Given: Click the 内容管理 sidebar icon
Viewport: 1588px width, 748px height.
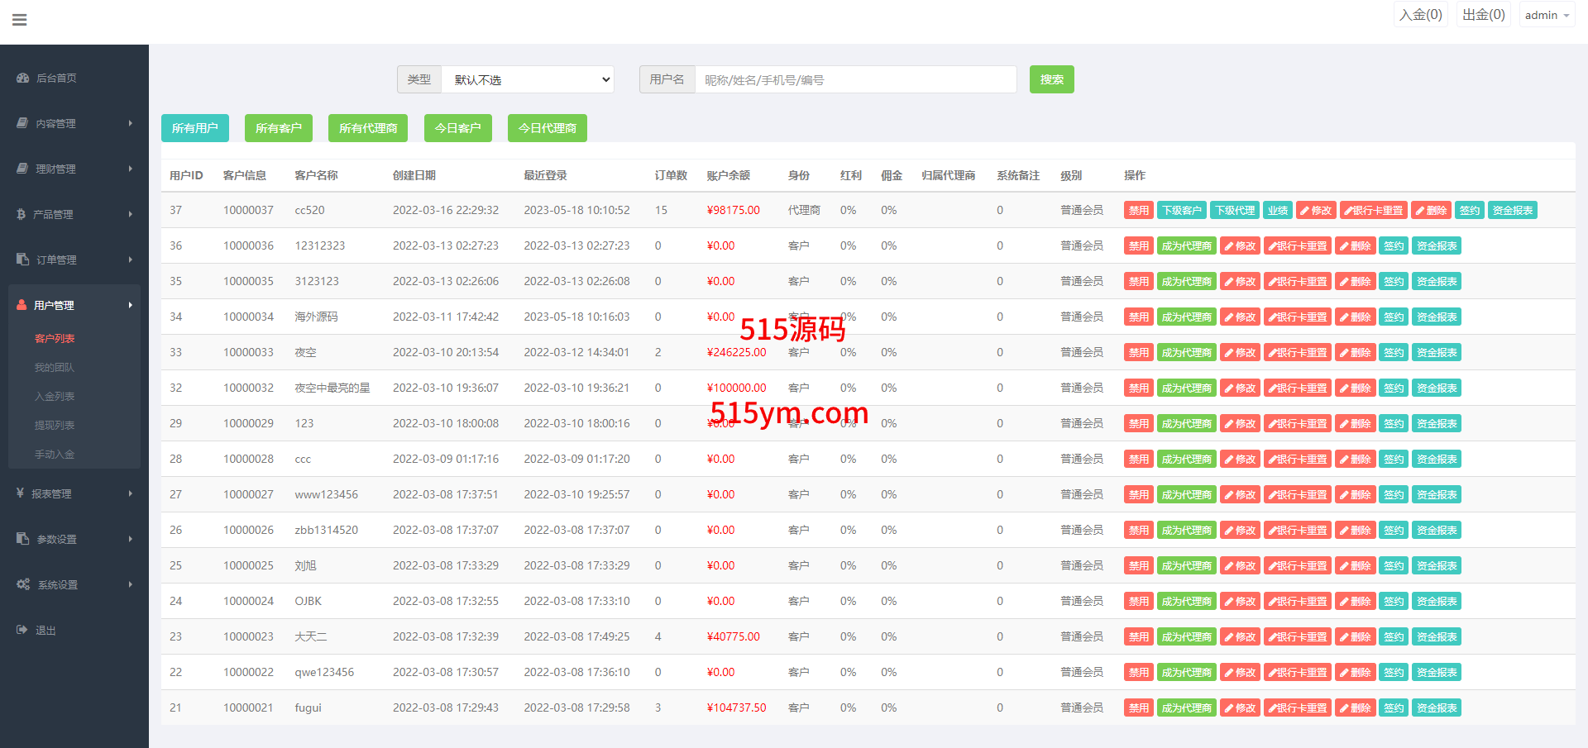Looking at the screenshot, I should coord(23,123).
